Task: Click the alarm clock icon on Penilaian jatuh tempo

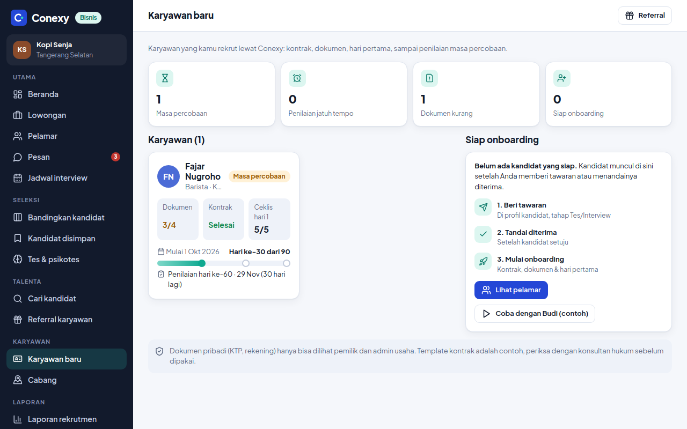Action: tap(297, 78)
